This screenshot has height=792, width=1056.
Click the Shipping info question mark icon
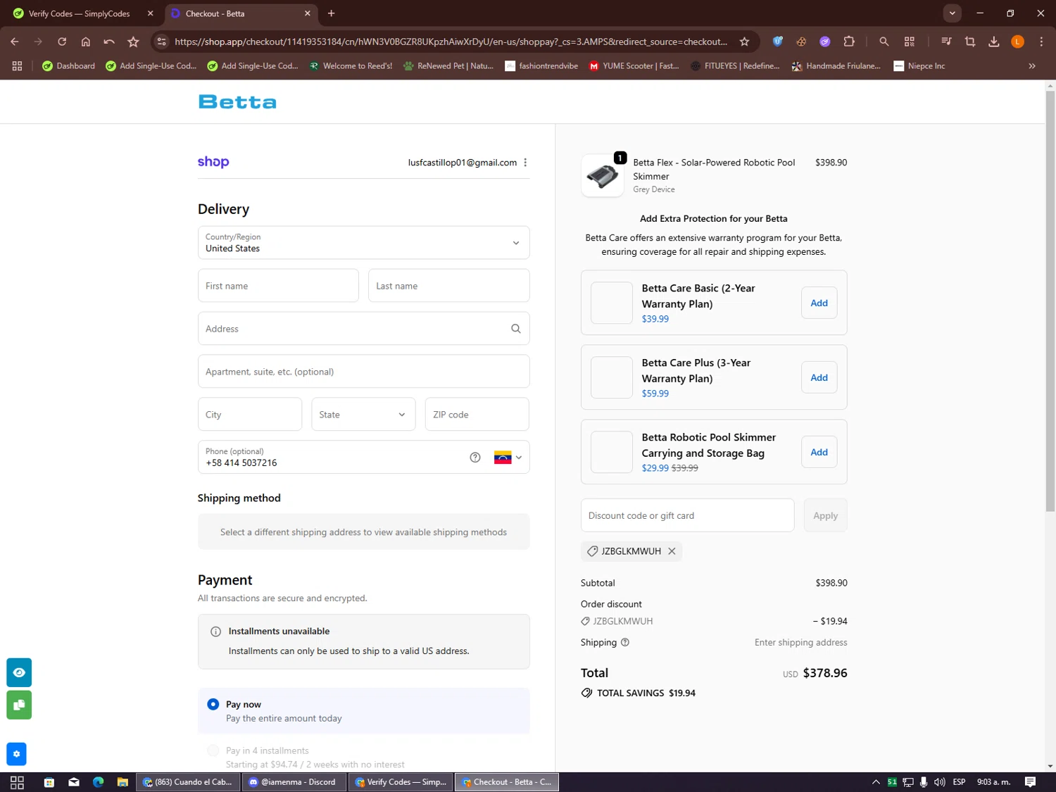coord(625,642)
